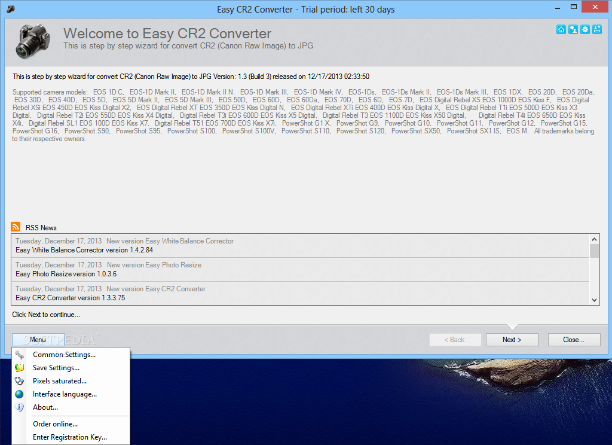Maximize the Easy CR2 Converter window
Screen dimensions: 612x445
point(573,7)
